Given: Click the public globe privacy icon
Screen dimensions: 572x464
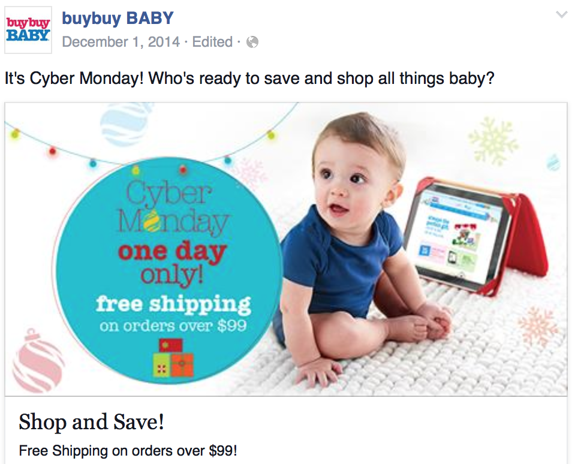Looking at the screenshot, I should pyautogui.click(x=252, y=42).
